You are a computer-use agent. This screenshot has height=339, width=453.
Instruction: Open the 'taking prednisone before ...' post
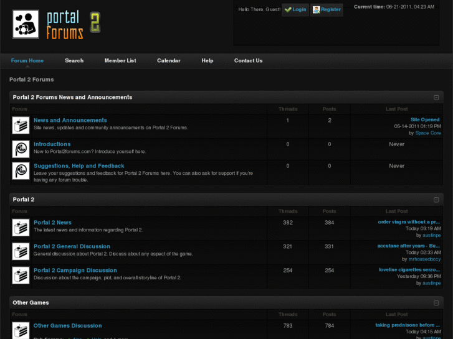(408, 325)
